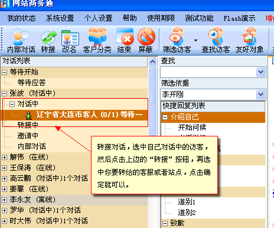
Task: Click the 友好对象 icon
Action: point(249,41)
